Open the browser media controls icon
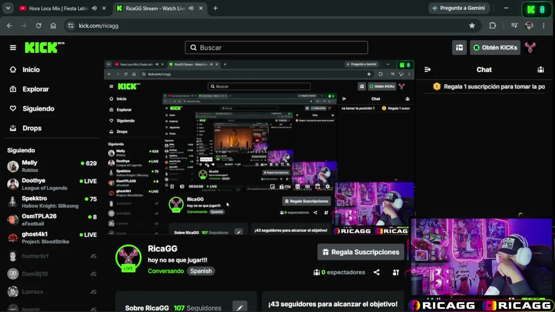555x312 pixels. pos(514,26)
